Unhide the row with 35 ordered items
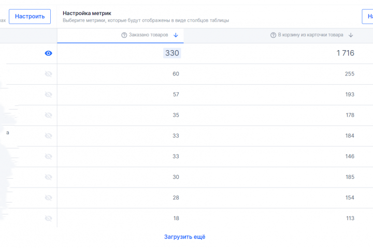 (x=49, y=115)
